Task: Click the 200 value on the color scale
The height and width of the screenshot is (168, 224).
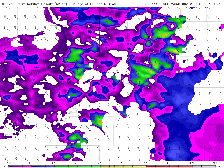Action: tap(78, 163)
